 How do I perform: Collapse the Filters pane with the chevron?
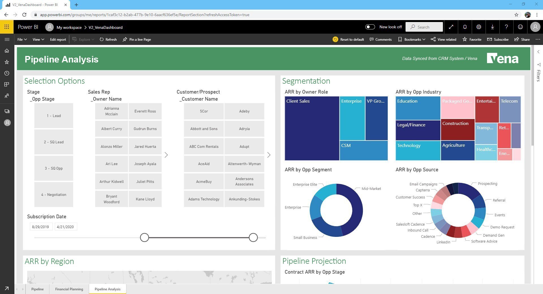[538, 52]
